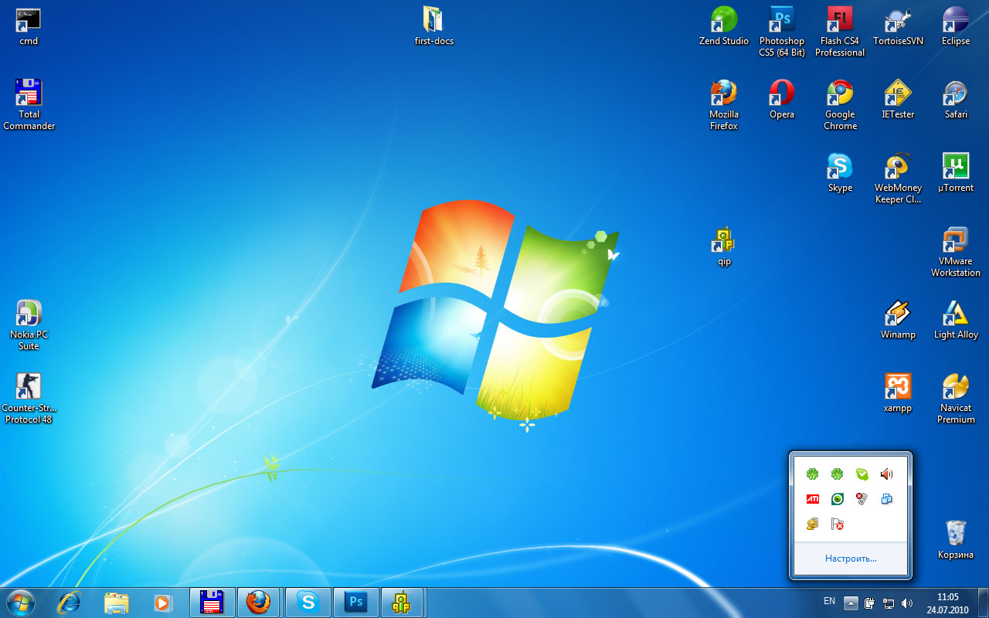The height and width of the screenshot is (618, 989).
Task: Select the Safari desktop shortcut
Action: click(956, 100)
